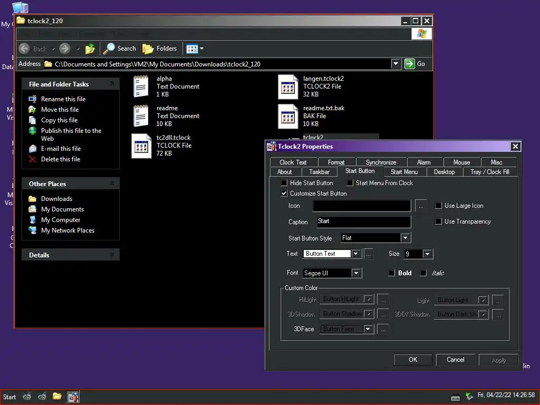Switch to the Tray / Clock Fill tab

click(x=489, y=171)
